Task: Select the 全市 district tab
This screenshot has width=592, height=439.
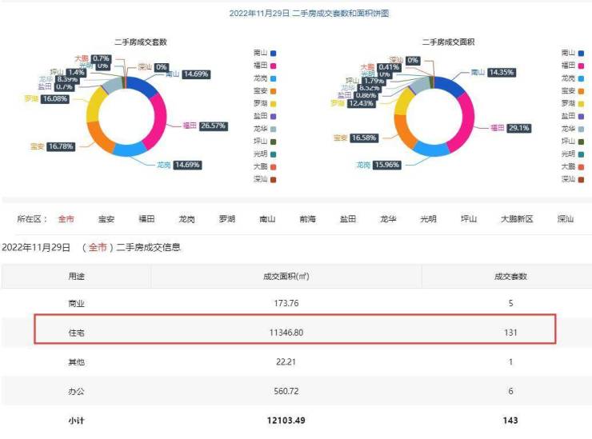Action: point(66,219)
